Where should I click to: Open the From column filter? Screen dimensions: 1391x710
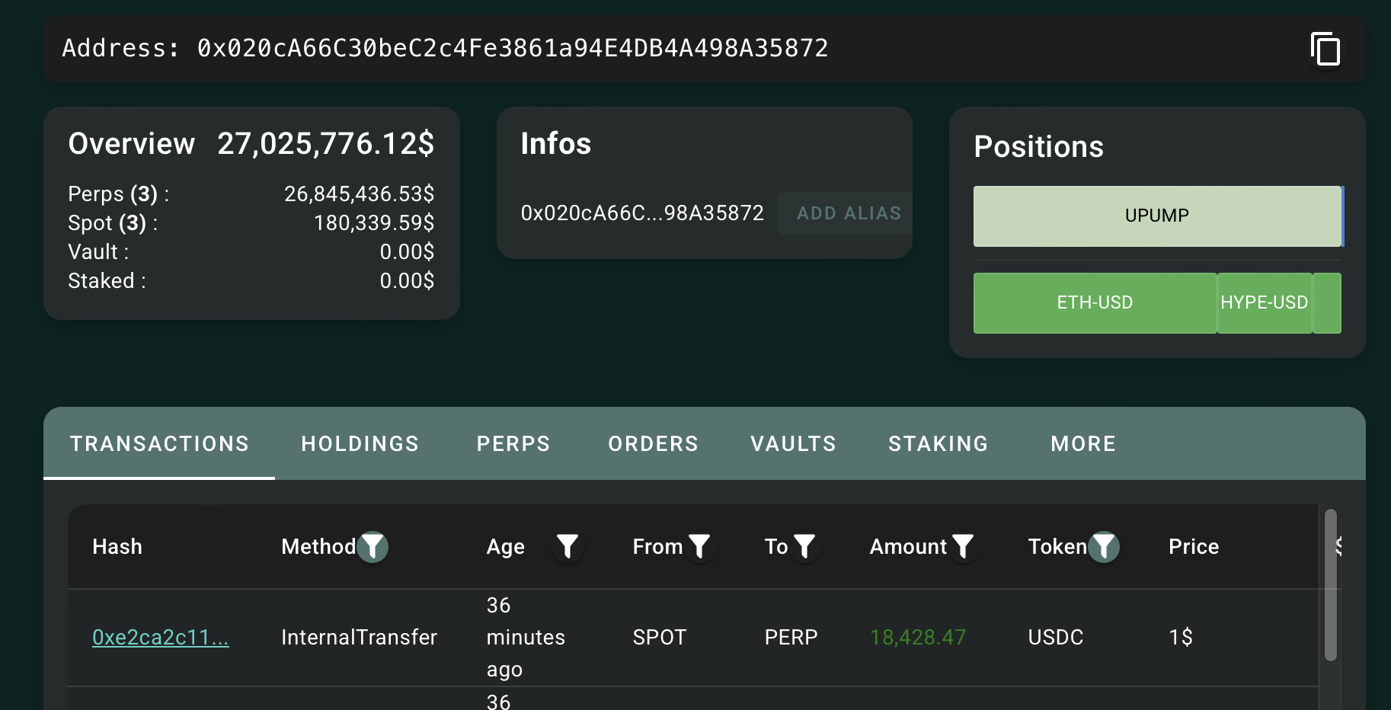699,546
